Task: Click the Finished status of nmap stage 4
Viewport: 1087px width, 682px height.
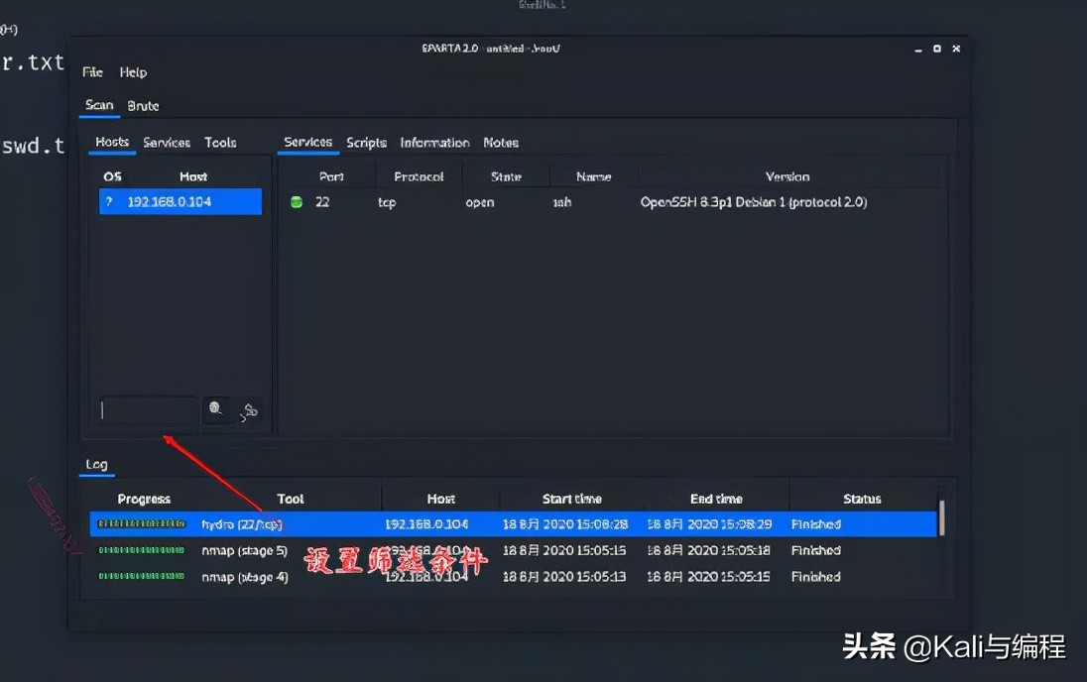Action: click(x=816, y=577)
